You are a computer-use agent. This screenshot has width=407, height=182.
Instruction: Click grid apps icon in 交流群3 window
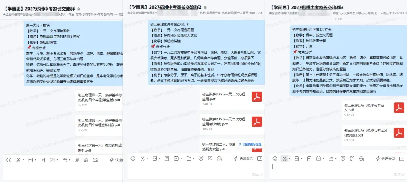352,159
